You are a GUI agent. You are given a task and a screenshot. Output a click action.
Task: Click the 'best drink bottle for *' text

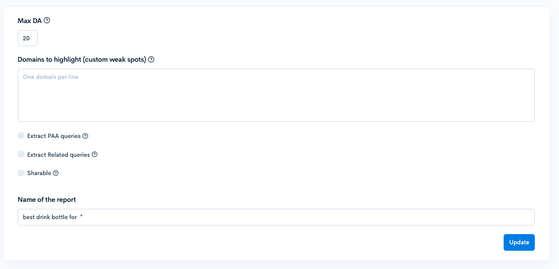(x=53, y=217)
